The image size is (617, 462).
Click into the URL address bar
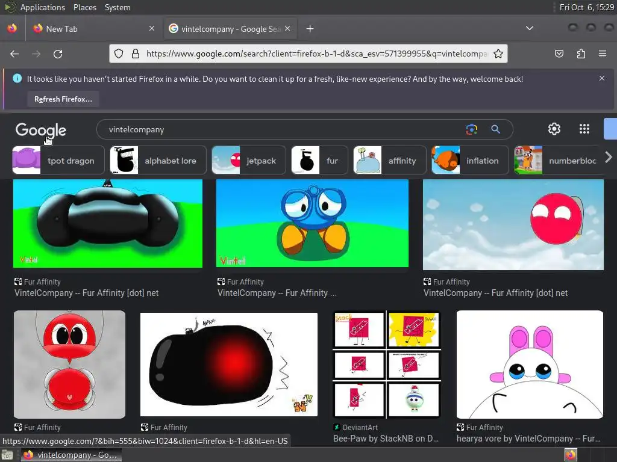click(x=317, y=54)
